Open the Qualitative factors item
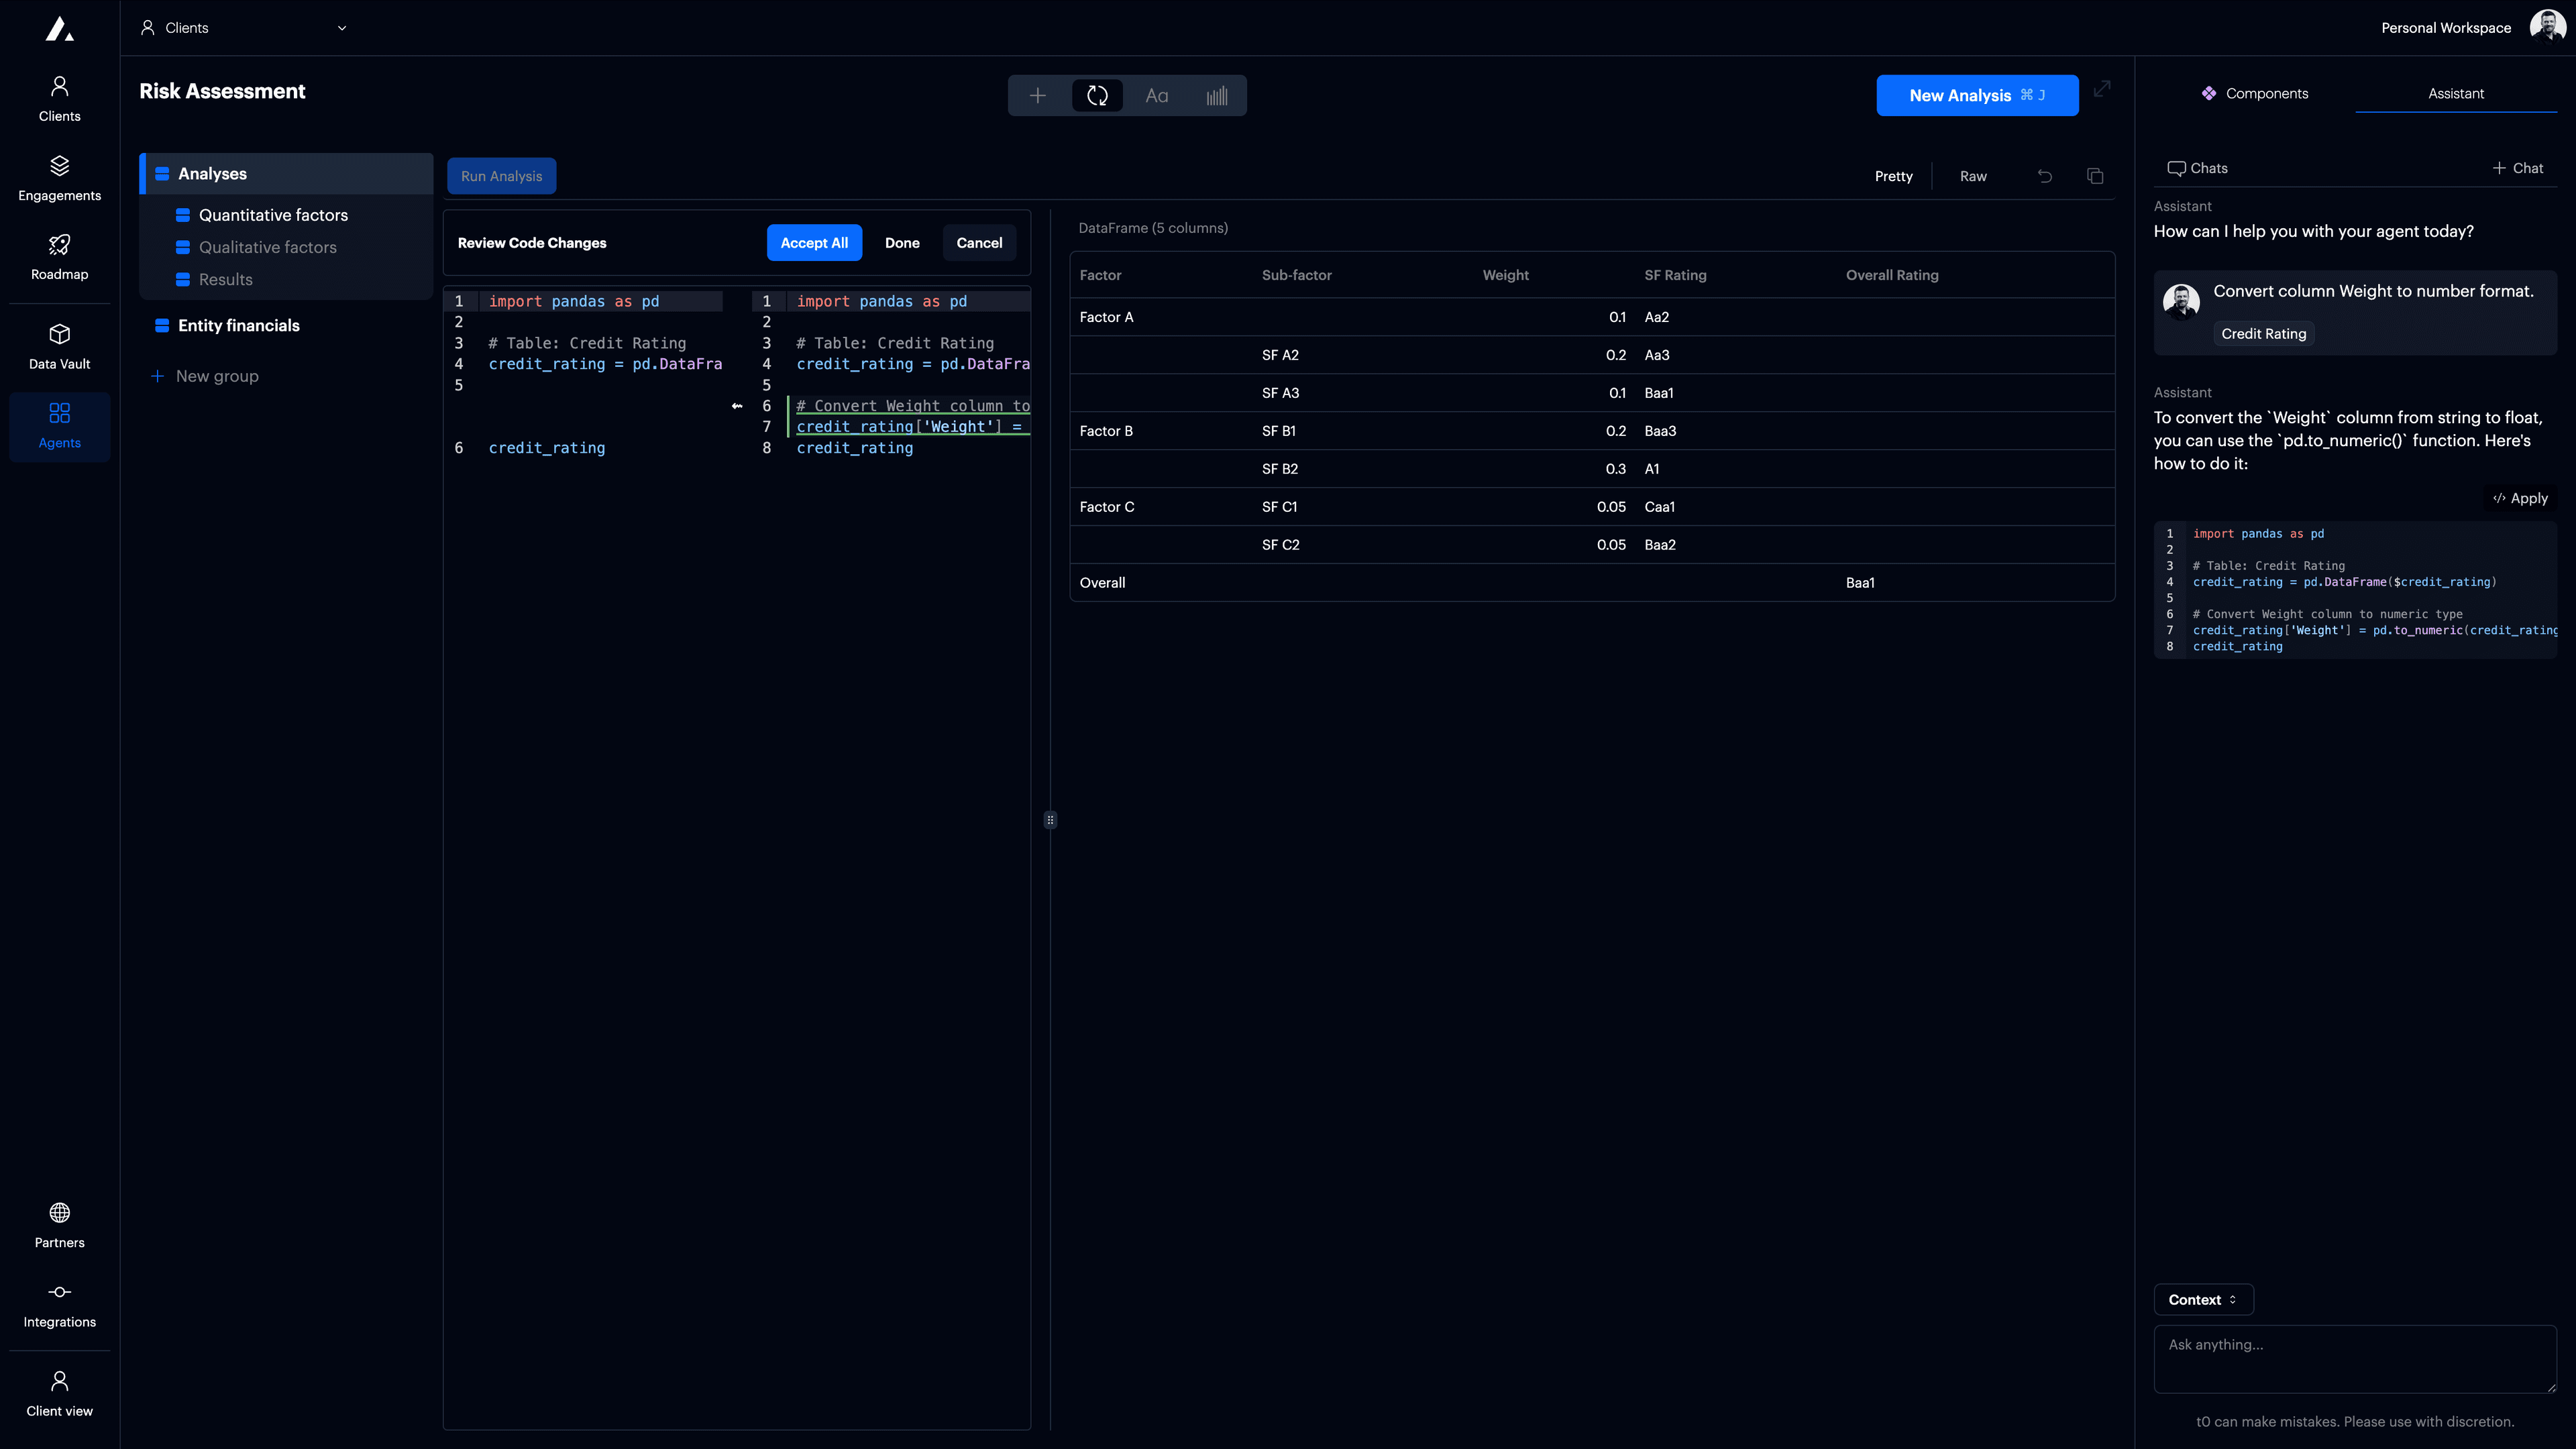The height and width of the screenshot is (1449, 2576). 267,247
